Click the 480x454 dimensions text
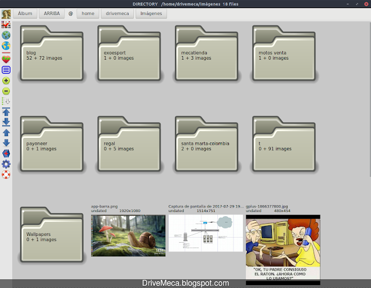The width and height of the screenshot is (371, 288). (282, 211)
